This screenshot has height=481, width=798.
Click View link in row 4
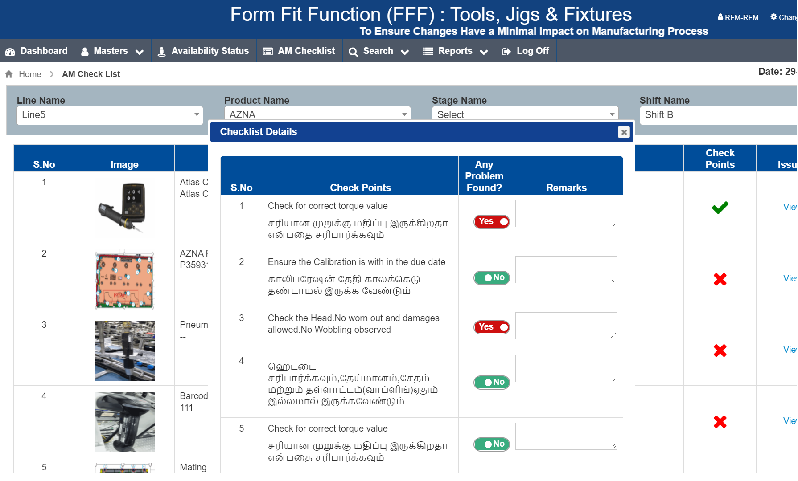[x=790, y=421]
